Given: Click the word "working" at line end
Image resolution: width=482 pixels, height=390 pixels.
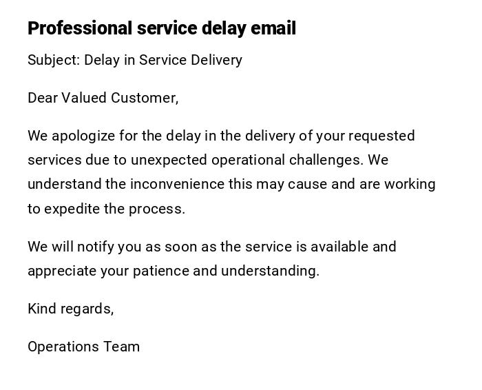Looking at the screenshot, I should click(x=410, y=184).
